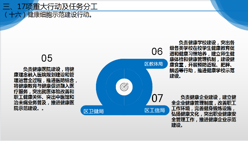Click the number 06 heading
The width and height of the screenshot is (248, 141).
click(157, 51)
